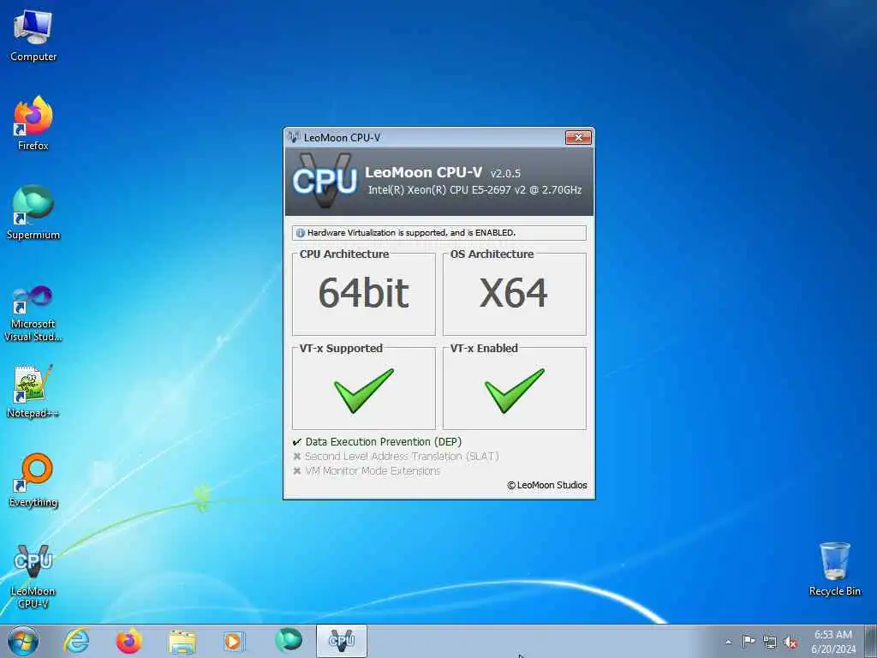Click the Intel Xeon E5-2697 CPU name
Viewport: 877px width, 658px height.
[x=474, y=190]
